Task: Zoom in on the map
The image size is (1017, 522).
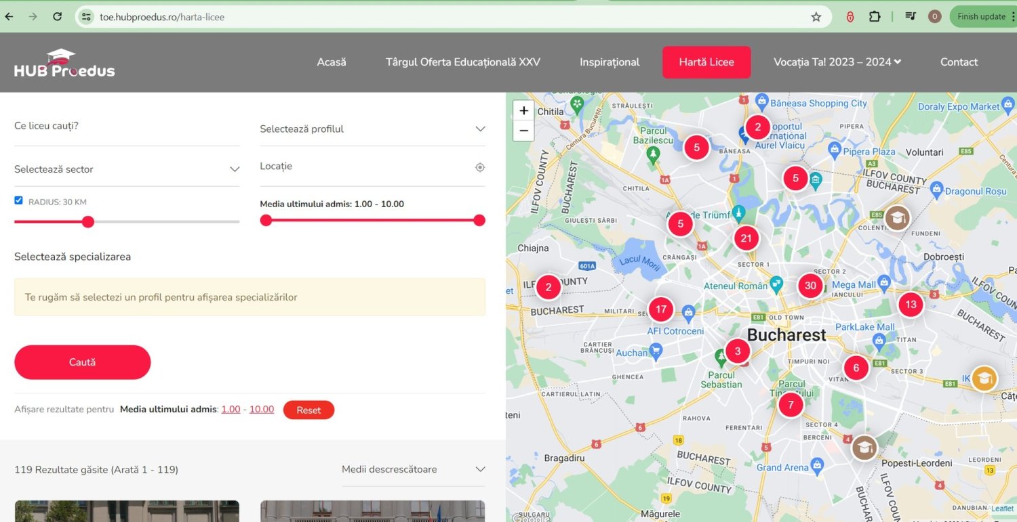Action: (x=523, y=111)
